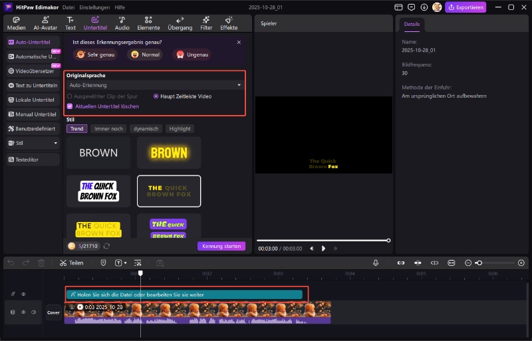This screenshot has width=532, height=341.
Task: Click the 'Kennung starten' button
Action: click(x=221, y=246)
